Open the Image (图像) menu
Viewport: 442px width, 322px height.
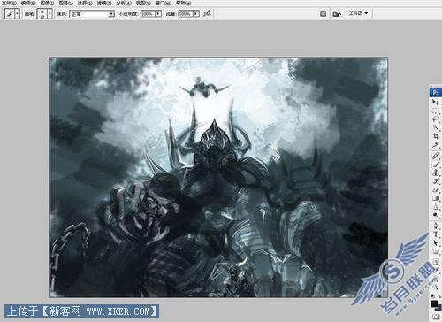coord(47,3)
